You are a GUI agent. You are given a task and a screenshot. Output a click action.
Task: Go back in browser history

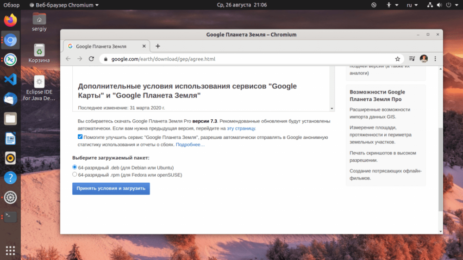tap(68, 59)
